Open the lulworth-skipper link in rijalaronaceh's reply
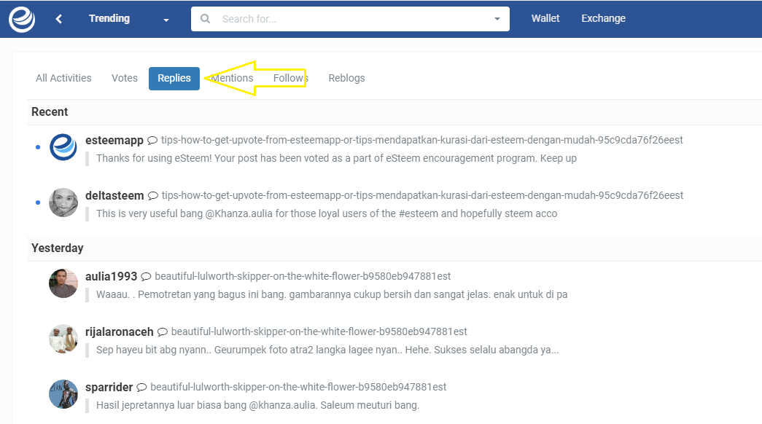 point(319,331)
